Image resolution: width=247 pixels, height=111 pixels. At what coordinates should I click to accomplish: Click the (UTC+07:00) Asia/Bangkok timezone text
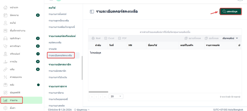click(228, 110)
